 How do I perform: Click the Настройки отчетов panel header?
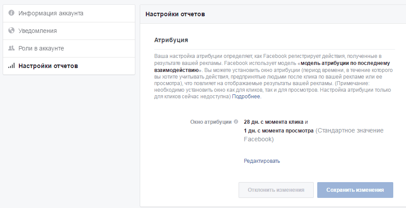tap(175, 14)
